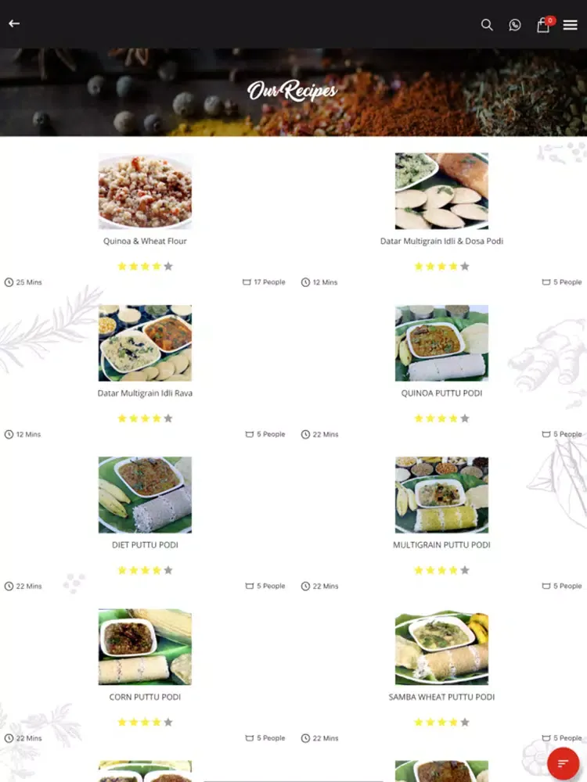The height and width of the screenshot is (782, 587).
Task: Open search with the magnifier icon
Action: (x=487, y=24)
